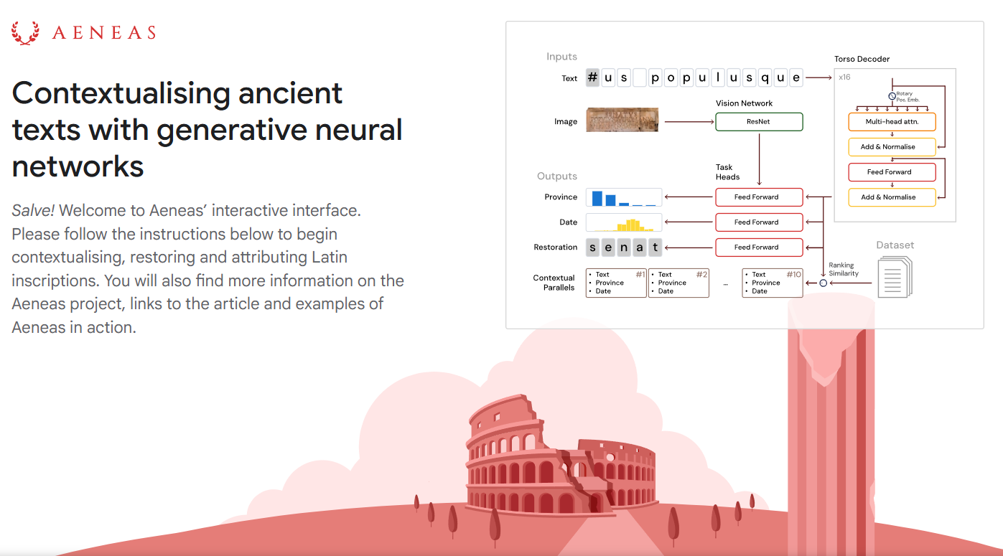The width and height of the screenshot is (1003, 556).
Task: Click the Rotary Pos. Emb. circle icon
Action: pos(892,96)
